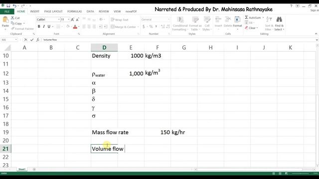Viewport: 319px width, 179px height.
Task: Open Excel Help question mark
Action: (x=291, y=6)
